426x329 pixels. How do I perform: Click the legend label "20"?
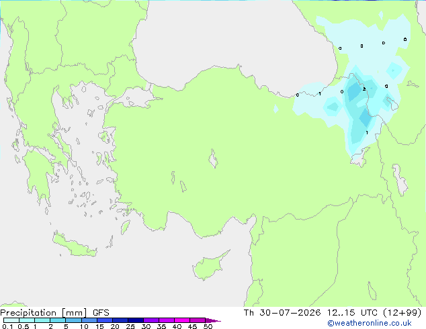pyautogui.click(x=115, y=326)
